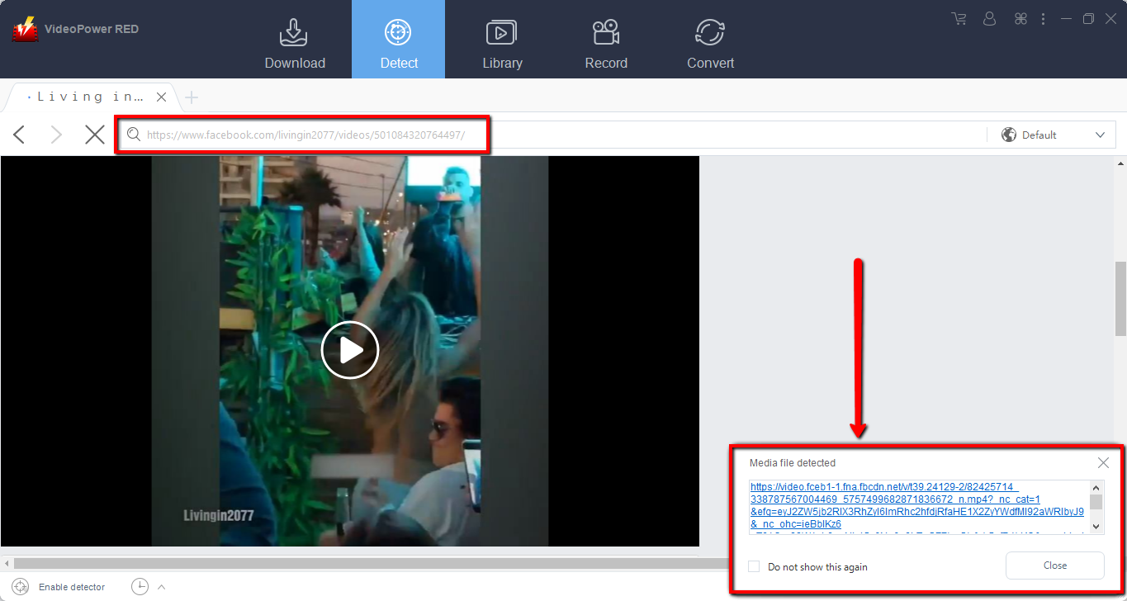Open the history clock icon near Enable detector
The image size is (1127, 601).
tap(140, 585)
